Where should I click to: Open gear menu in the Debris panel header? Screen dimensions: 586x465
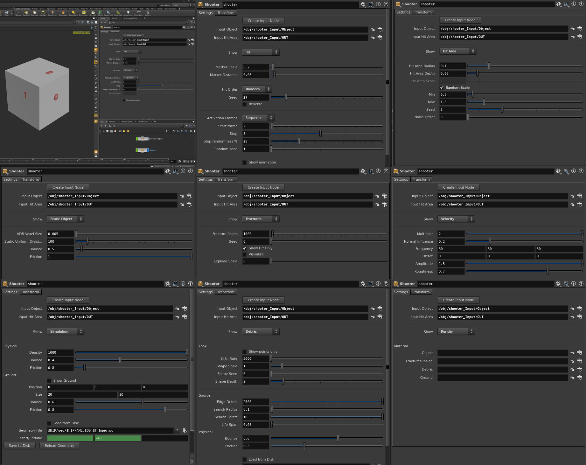363,284
